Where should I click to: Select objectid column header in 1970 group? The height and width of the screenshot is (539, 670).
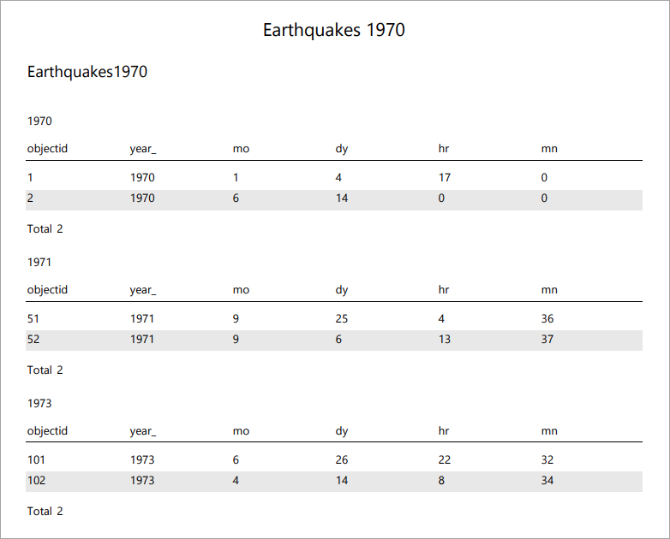[47, 149]
